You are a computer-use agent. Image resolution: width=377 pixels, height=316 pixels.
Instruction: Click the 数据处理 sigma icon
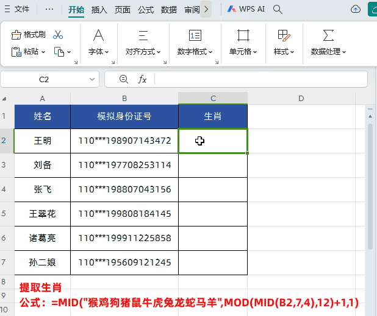click(328, 35)
